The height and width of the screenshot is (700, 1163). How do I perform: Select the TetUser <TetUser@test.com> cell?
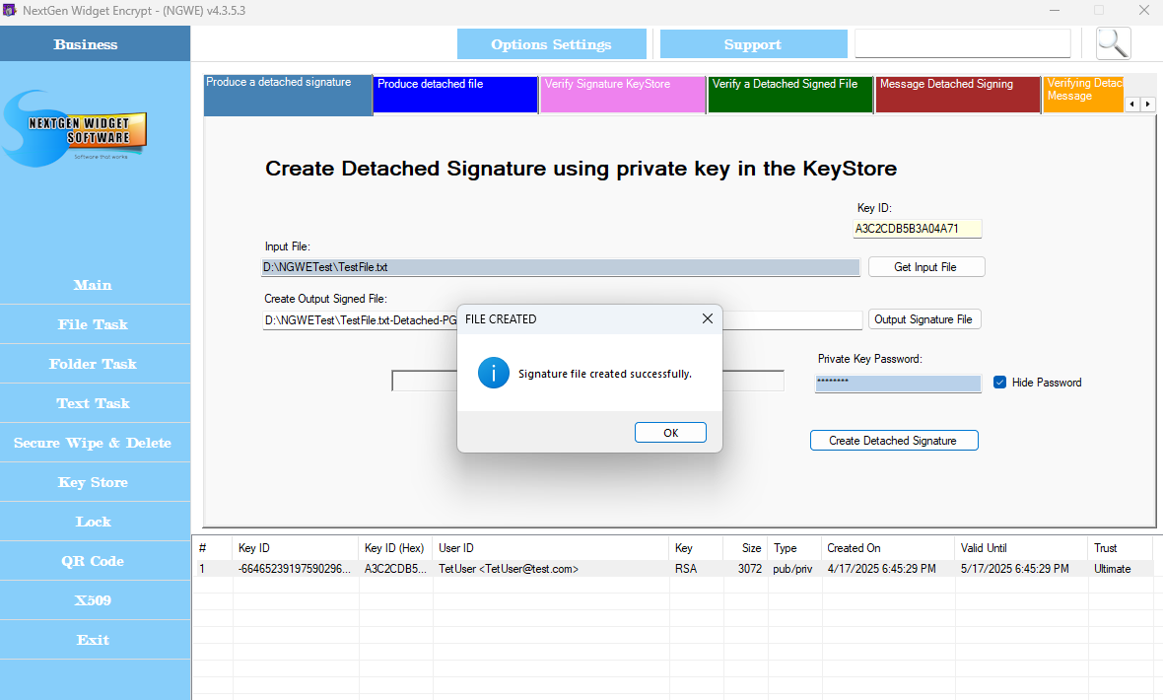550,569
